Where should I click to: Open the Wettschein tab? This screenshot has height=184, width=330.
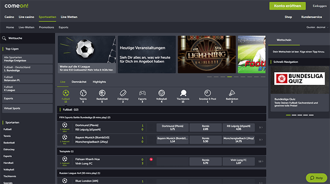click(x=284, y=40)
